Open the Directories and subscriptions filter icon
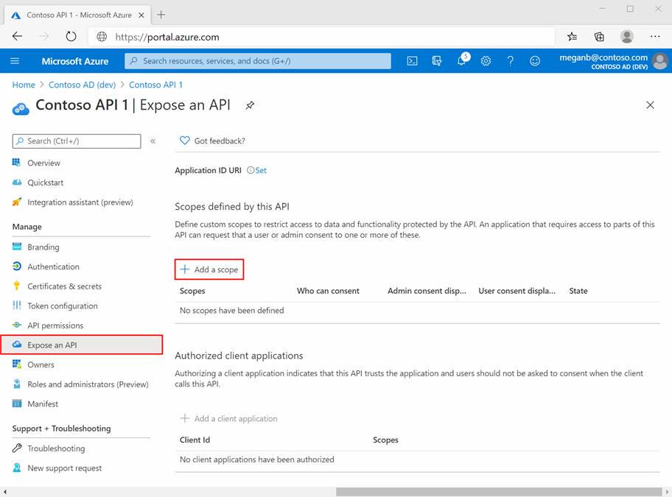The width and height of the screenshot is (672, 497). (x=437, y=61)
